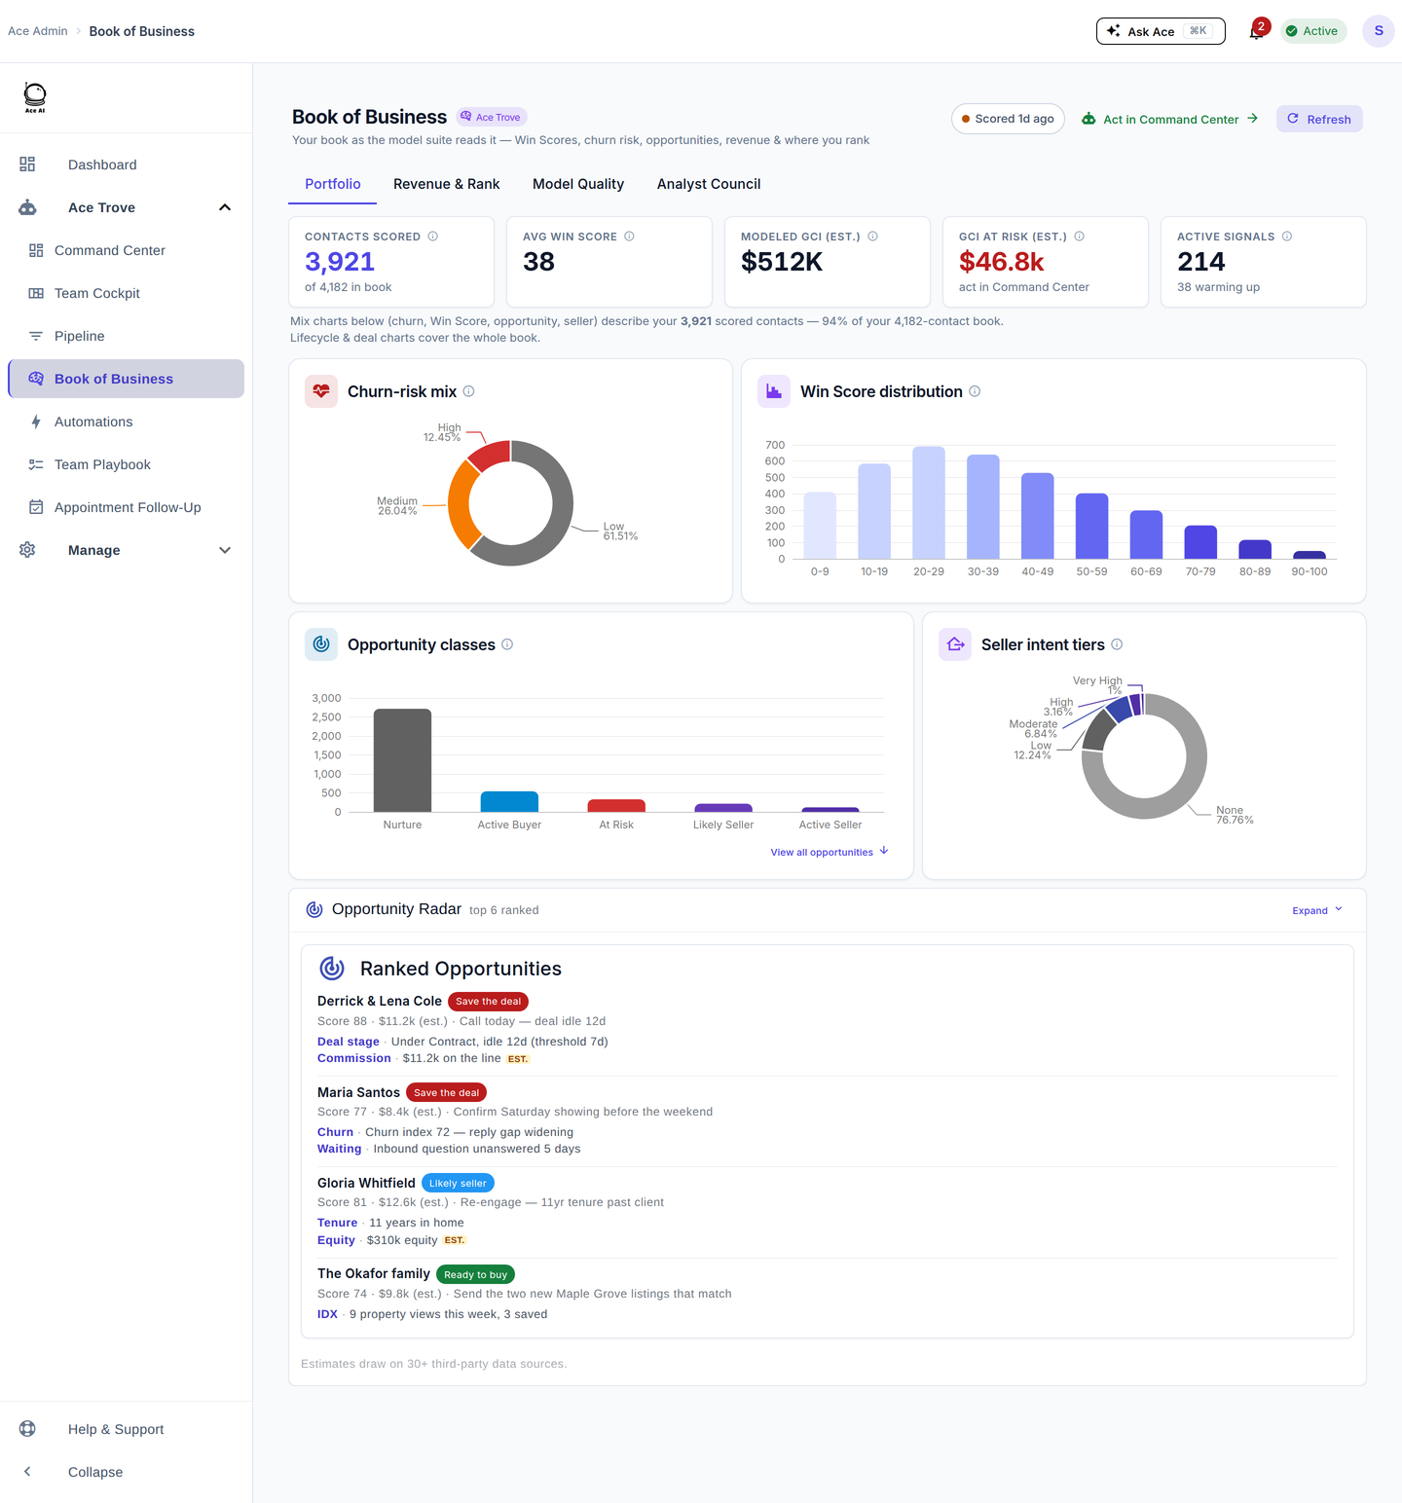This screenshot has width=1402, height=1503.
Task: Open Gloria Whitfield opportunity
Action: pos(366,1183)
